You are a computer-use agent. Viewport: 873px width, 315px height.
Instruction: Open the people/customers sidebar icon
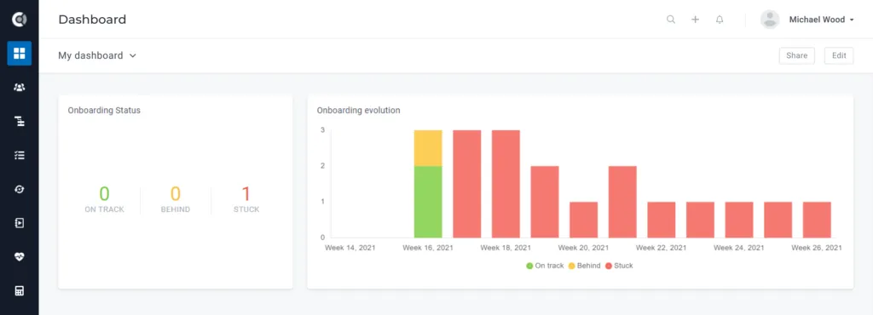20,87
